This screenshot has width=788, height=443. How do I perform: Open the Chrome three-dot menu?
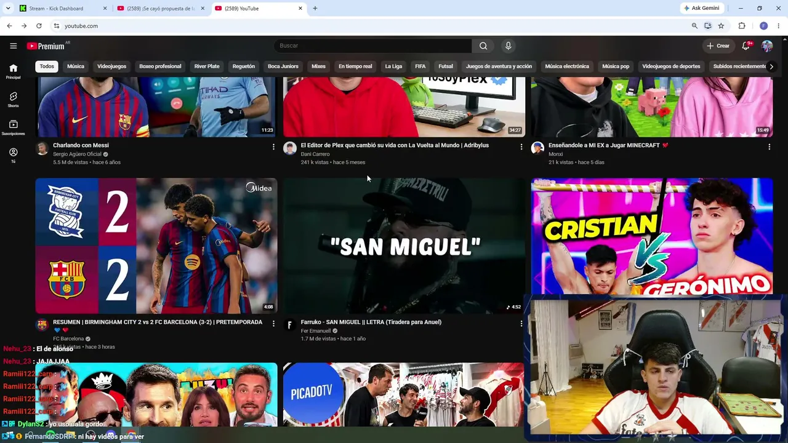[779, 26]
